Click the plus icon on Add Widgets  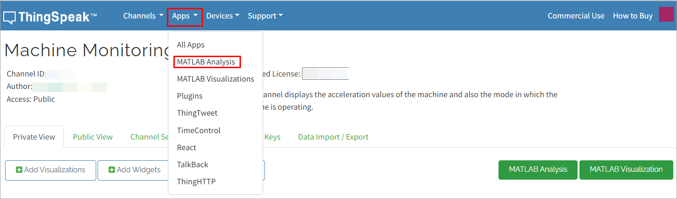pyautogui.click(x=112, y=170)
